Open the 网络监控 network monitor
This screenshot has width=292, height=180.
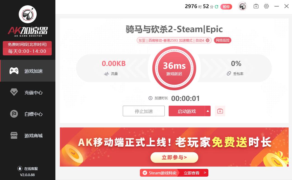pos(223,40)
